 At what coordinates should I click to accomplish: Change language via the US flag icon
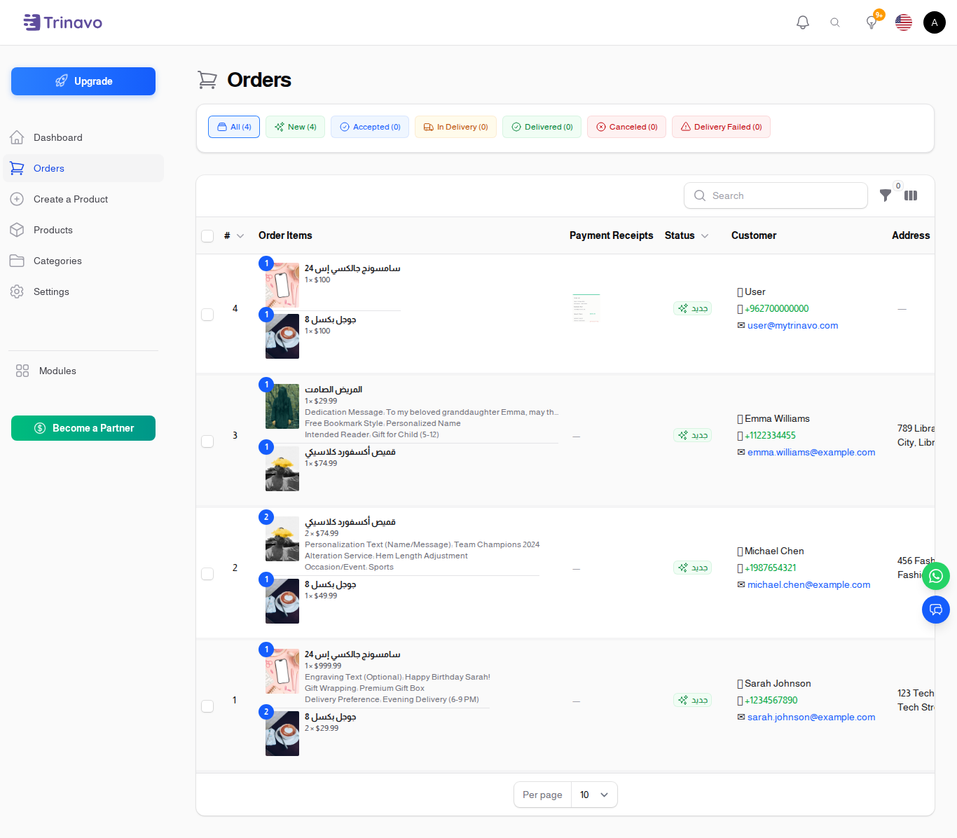pos(904,22)
